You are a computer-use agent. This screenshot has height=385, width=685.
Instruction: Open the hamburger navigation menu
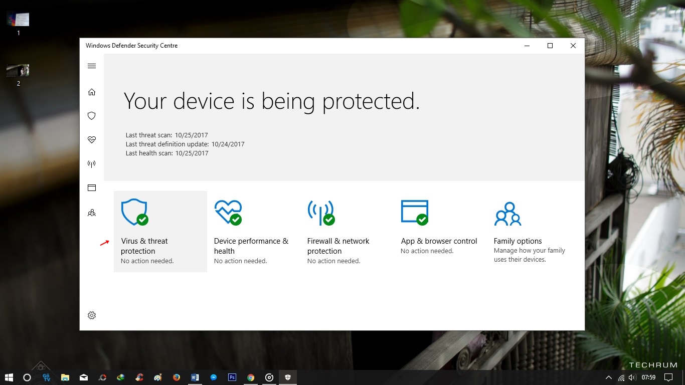(x=92, y=66)
